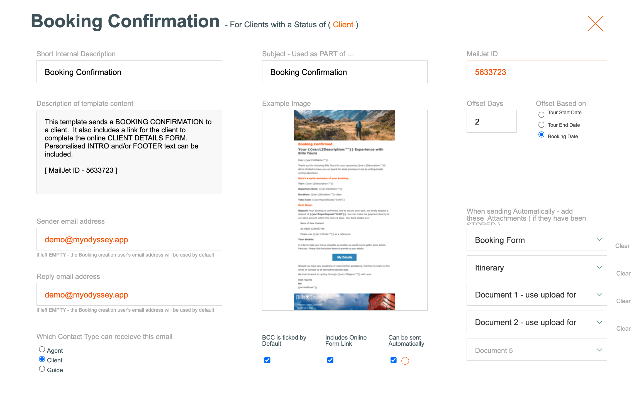
Task: Clear the Booking Form attachment
Action: coord(622,246)
